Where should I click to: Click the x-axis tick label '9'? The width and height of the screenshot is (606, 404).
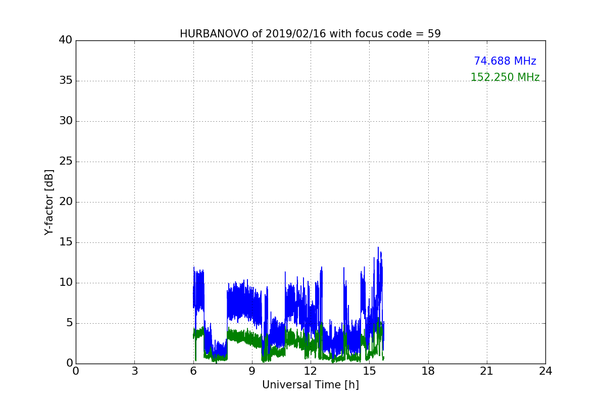click(x=252, y=371)
